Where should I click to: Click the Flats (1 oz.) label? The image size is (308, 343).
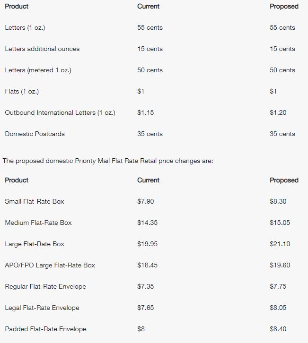[22, 91]
